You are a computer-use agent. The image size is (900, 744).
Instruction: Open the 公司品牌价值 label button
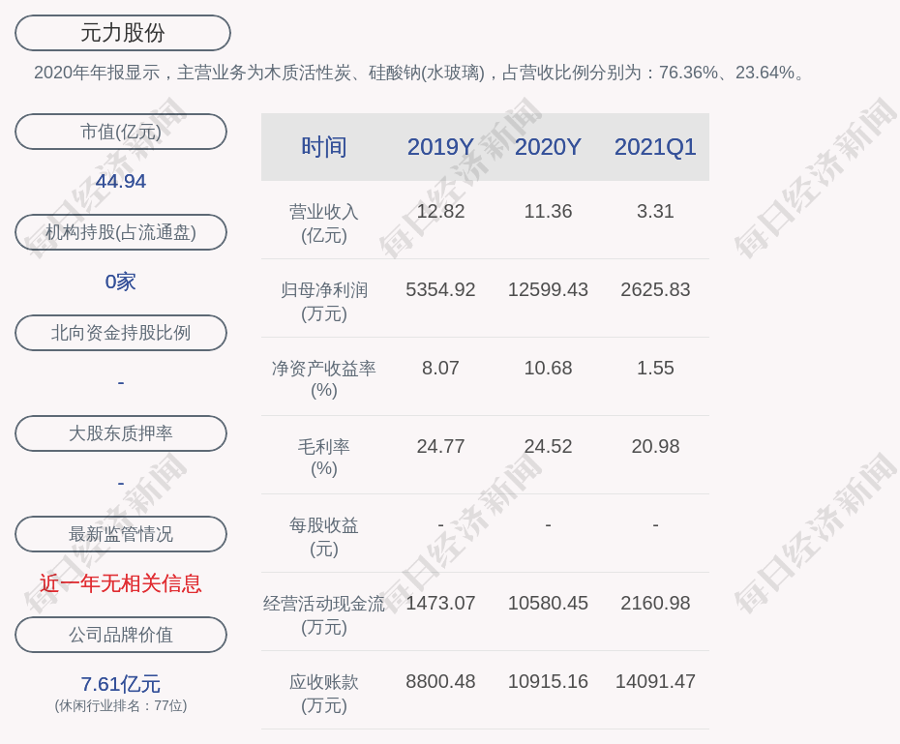click(x=121, y=635)
